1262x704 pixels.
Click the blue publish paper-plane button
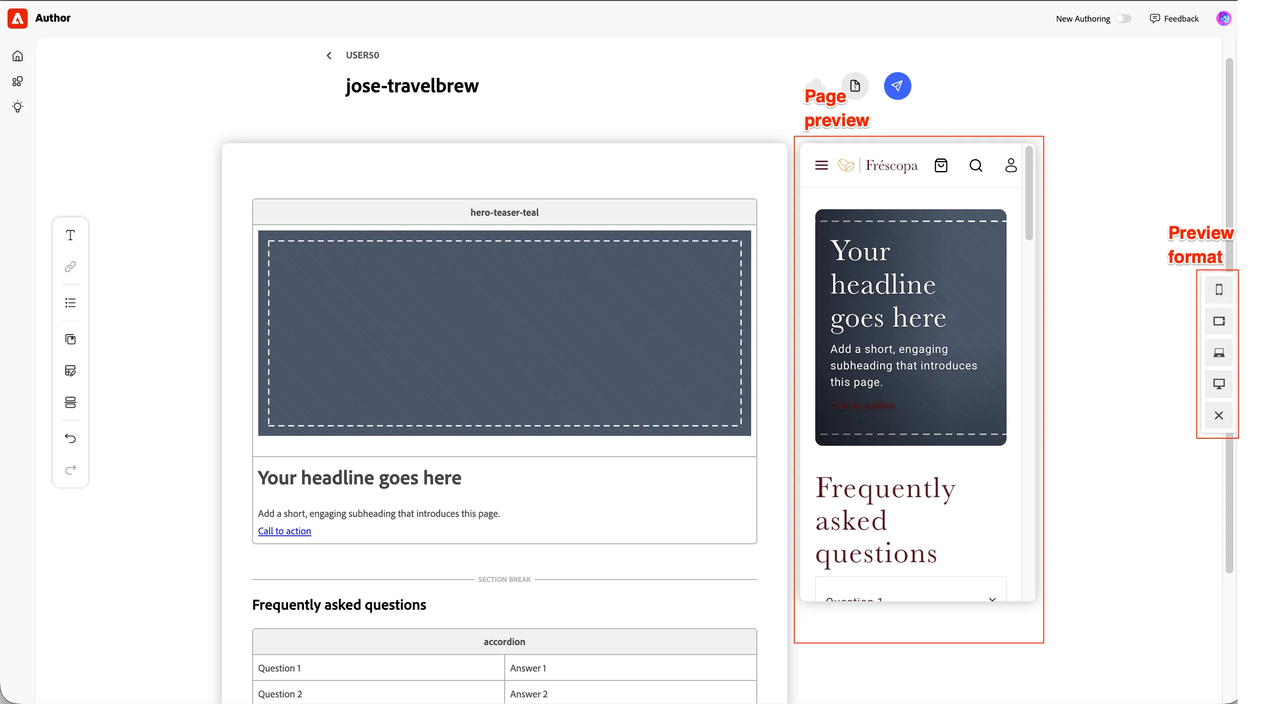tap(898, 86)
